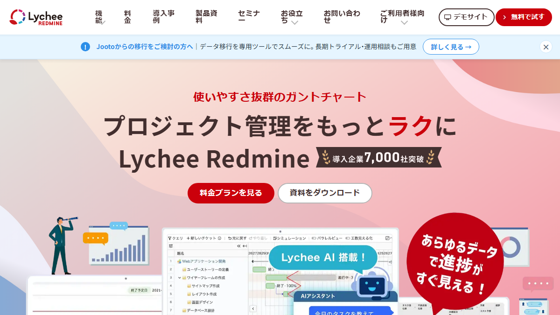The image size is (560, 315).
Task: Go to the 導入事例 page
Action: point(163,17)
